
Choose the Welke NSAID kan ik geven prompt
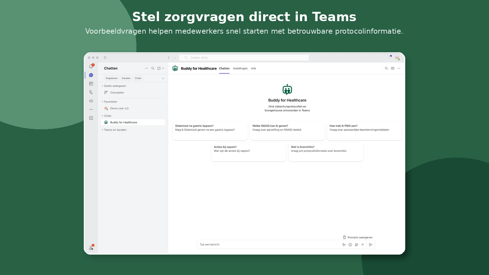click(x=287, y=131)
